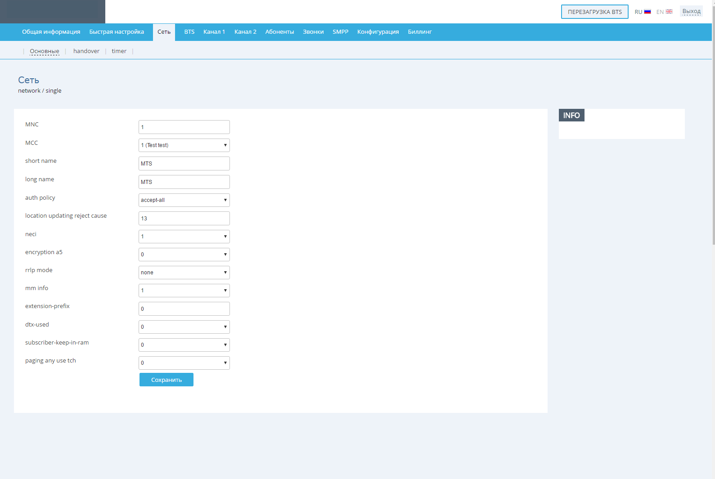The width and height of the screenshot is (715, 479).
Task: Select the Сеть tab
Action: [x=164, y=32]
